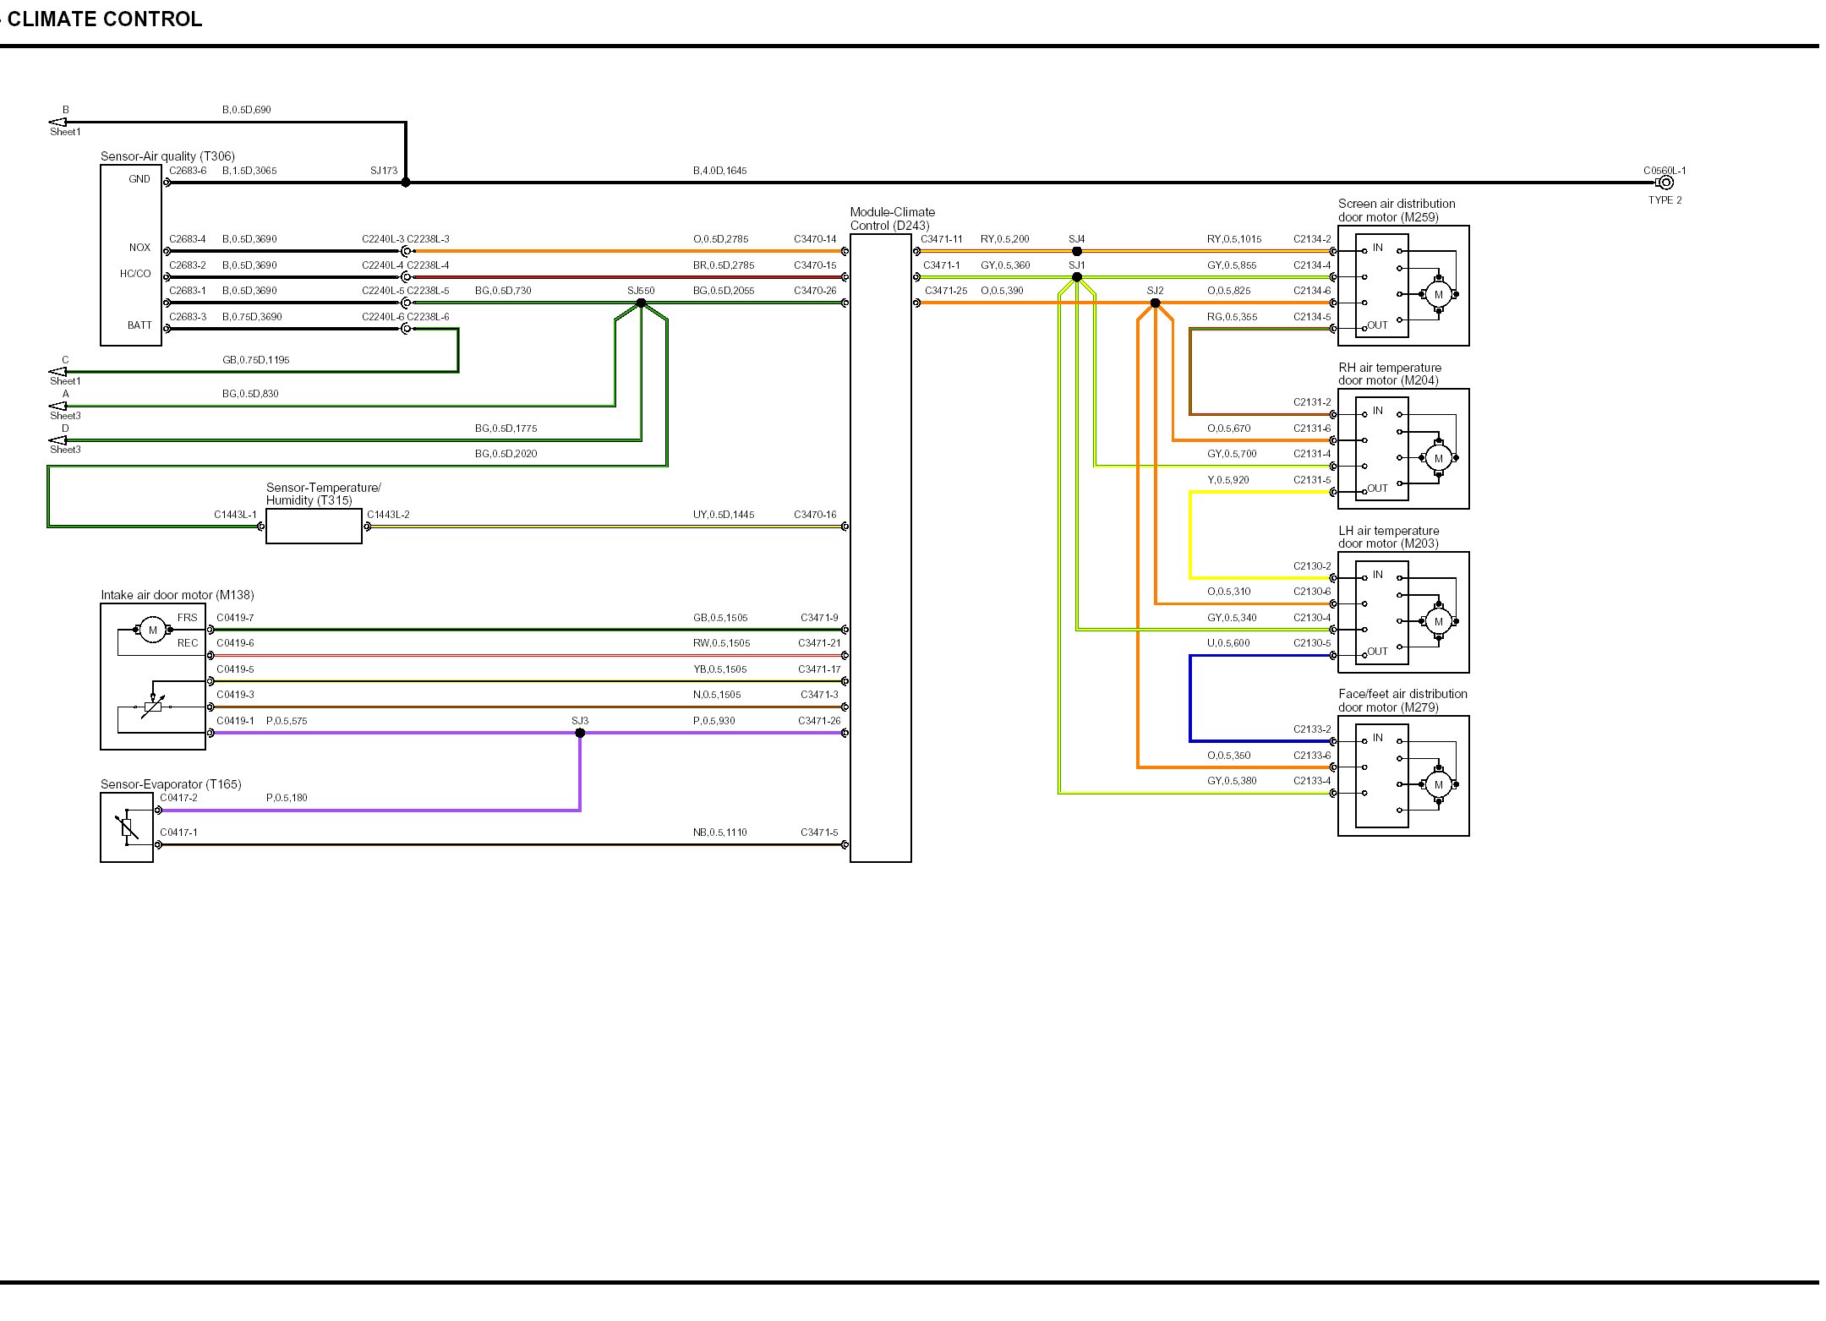
Task: Follow the A Sheet3 reference arrow
Action: [x=57, y=407]
